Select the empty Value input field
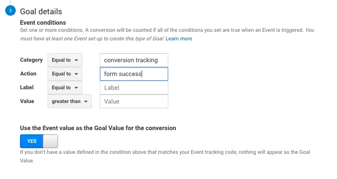Image resolution: width=337 pixels, height=179 pixels. [x=134, y=101]
